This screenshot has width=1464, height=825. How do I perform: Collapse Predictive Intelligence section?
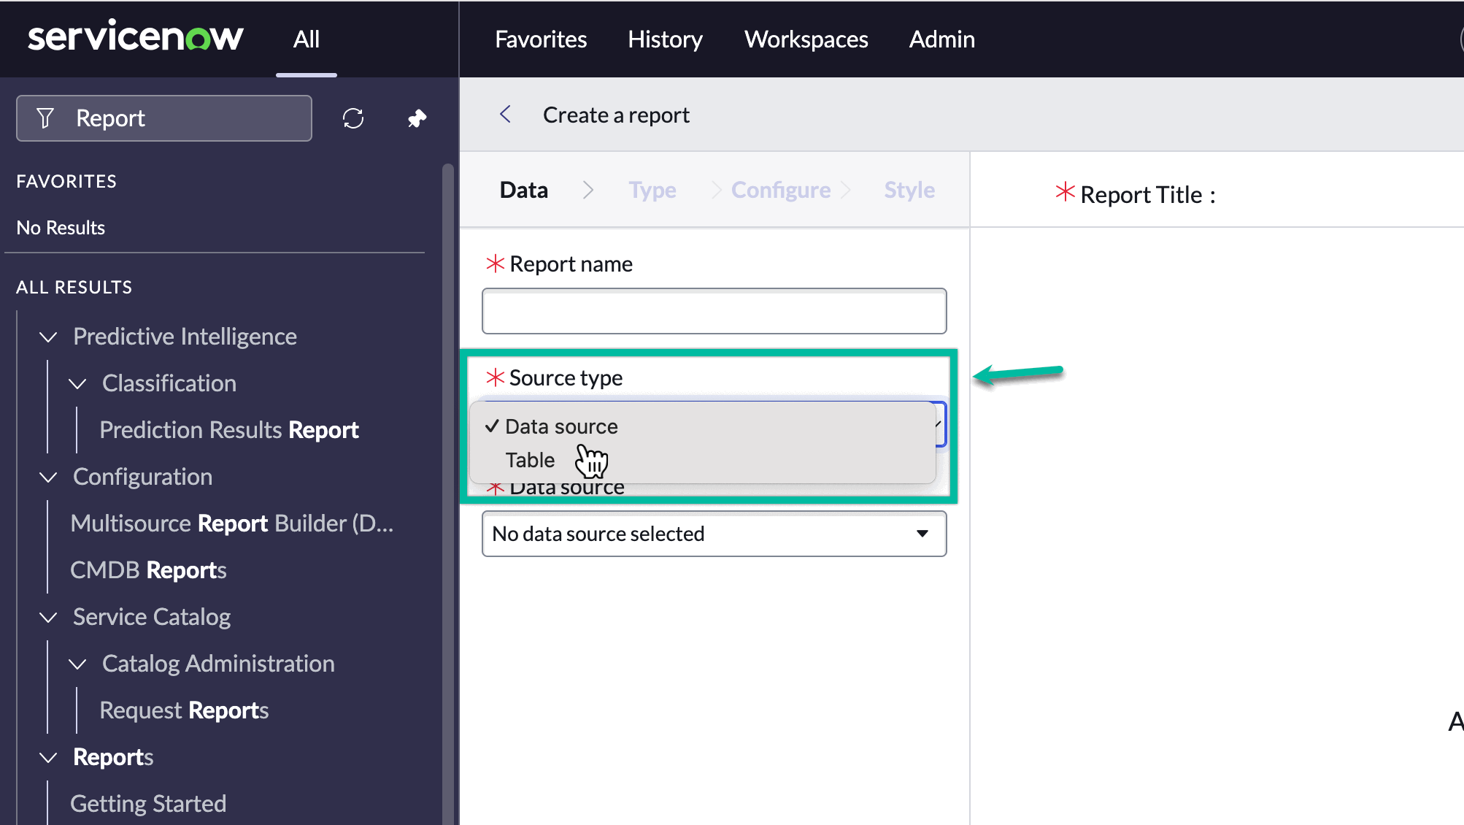[48, 337]
